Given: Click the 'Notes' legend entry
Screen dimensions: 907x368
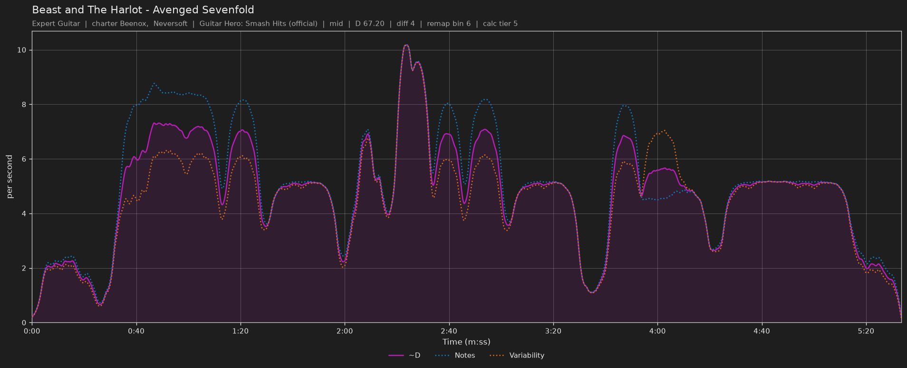Looking at the screenshot, I should [x=455, y=355].
